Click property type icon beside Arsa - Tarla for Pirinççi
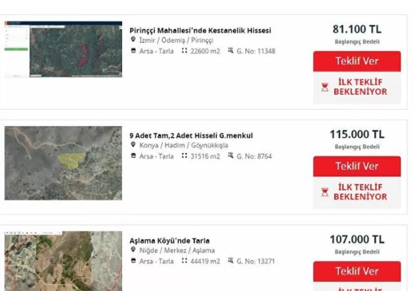Viewport: 413px width, 291px height. pyautogui.click(x=133, y=51)
